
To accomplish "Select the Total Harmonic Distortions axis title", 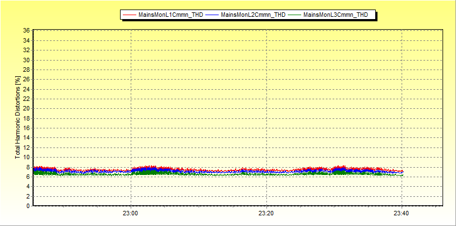I will [17, 118].
